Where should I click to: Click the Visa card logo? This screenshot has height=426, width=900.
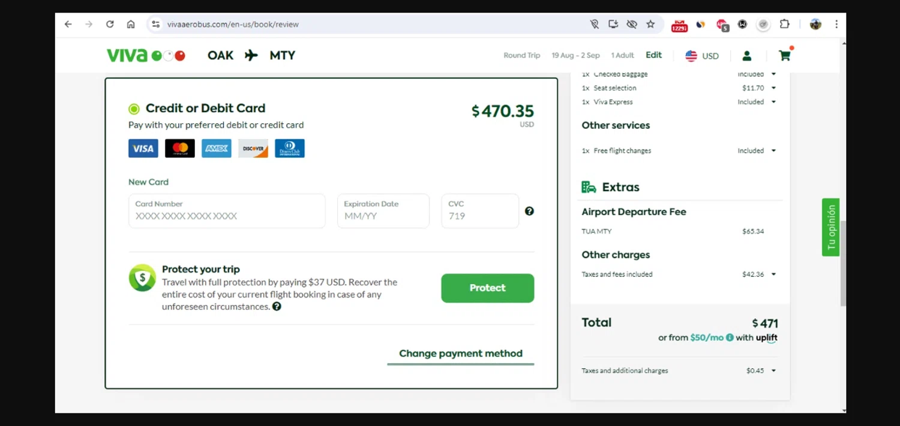143,148
